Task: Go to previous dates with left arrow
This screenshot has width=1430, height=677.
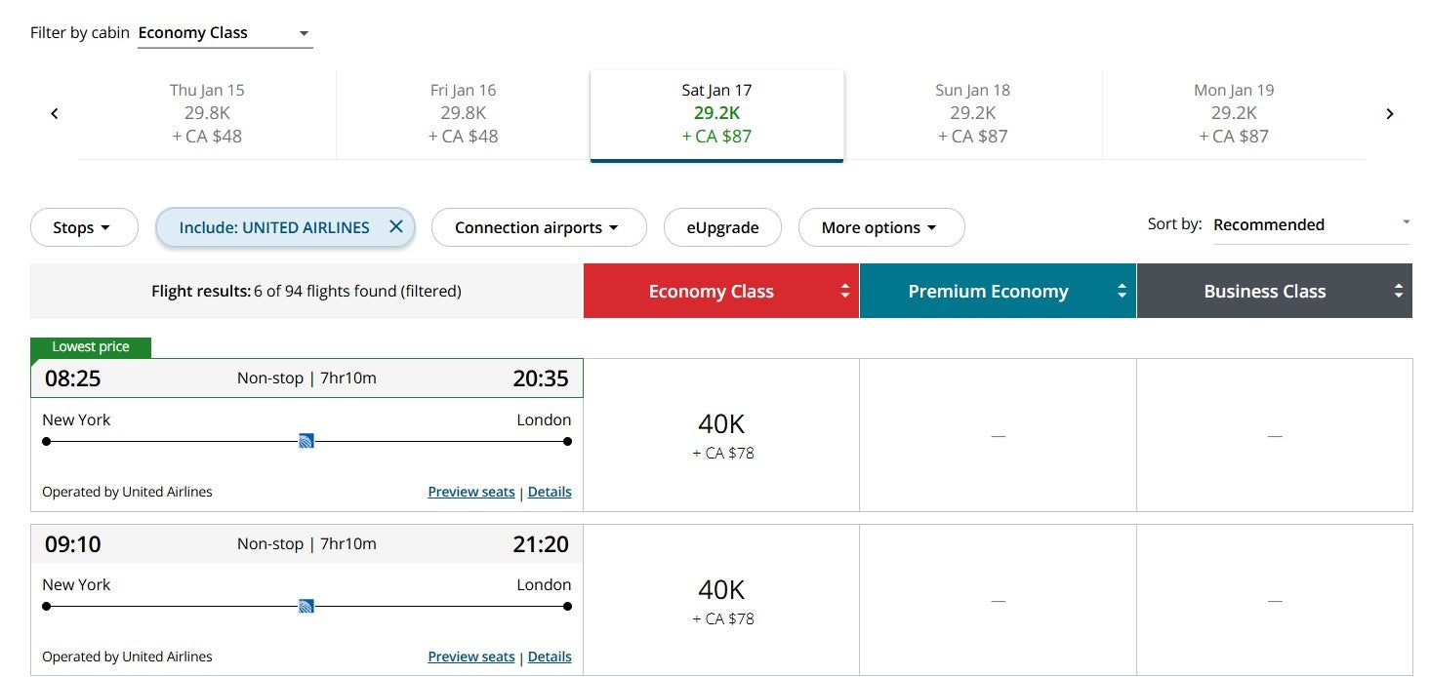Action: pos(55,114)
